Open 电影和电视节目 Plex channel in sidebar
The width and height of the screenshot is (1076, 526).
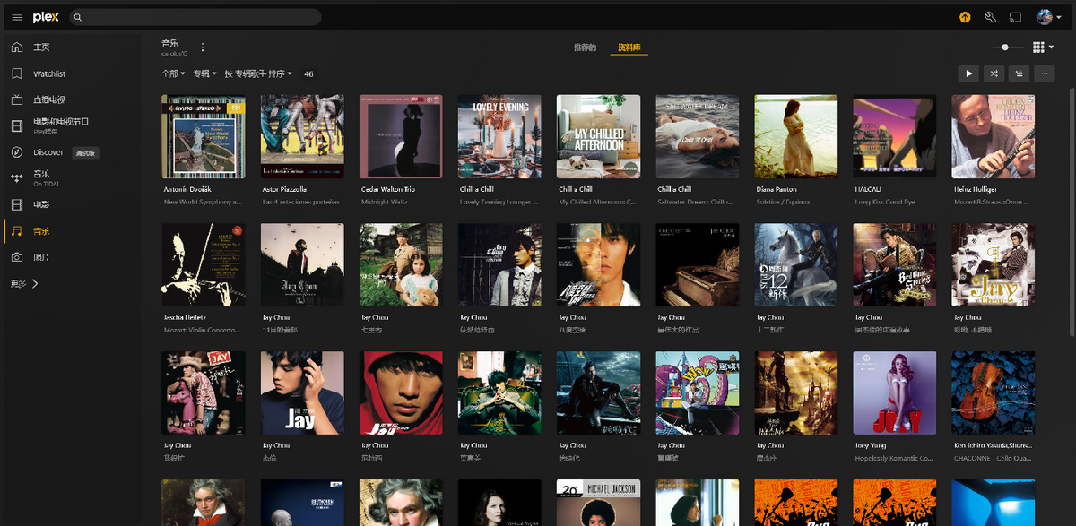click(x=61, y=125)
